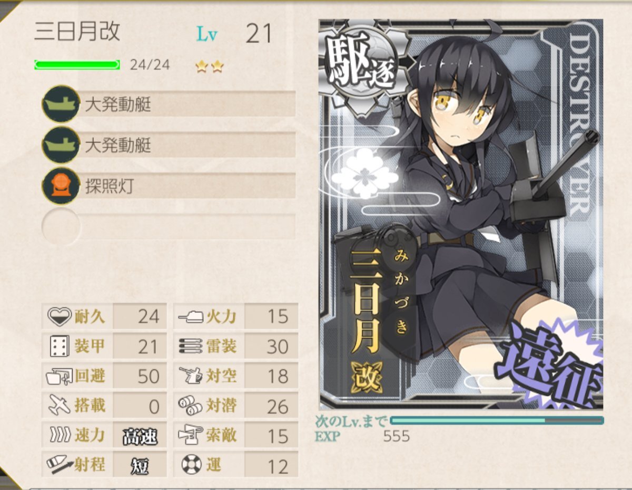
Task: Click the 三日月 ship card illustration
Action: [461, 214]
